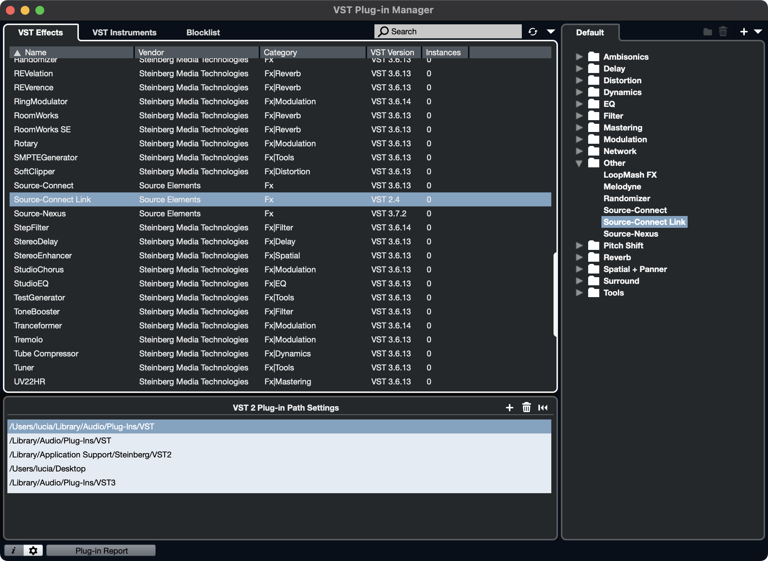Switch to the VST Instruments tab
Viewport: 768px width, 561px height.
click(x=124, y=32)
